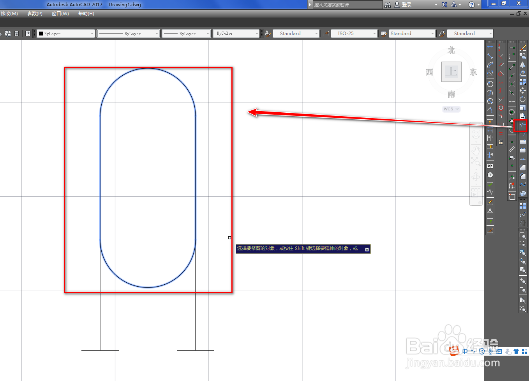529x381 pixels.
Task: Select the Jogged dimension tool
Action: [x=490, y=92]
